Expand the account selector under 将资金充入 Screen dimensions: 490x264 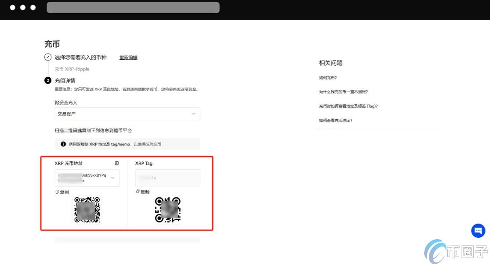(x=127, y=114)
